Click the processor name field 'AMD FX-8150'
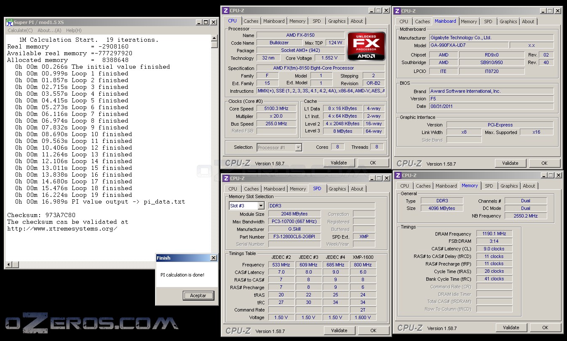 300,35
